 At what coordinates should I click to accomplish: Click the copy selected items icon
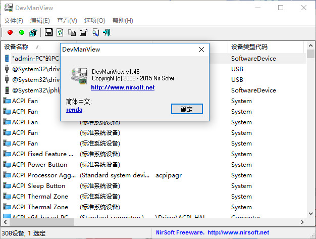pos(72,32)
